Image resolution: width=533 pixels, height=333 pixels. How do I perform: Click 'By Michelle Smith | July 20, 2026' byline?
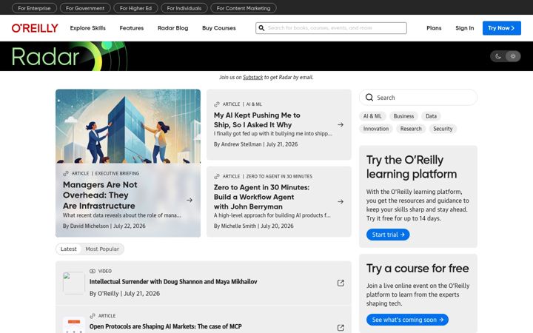click(x=254, y=226)
